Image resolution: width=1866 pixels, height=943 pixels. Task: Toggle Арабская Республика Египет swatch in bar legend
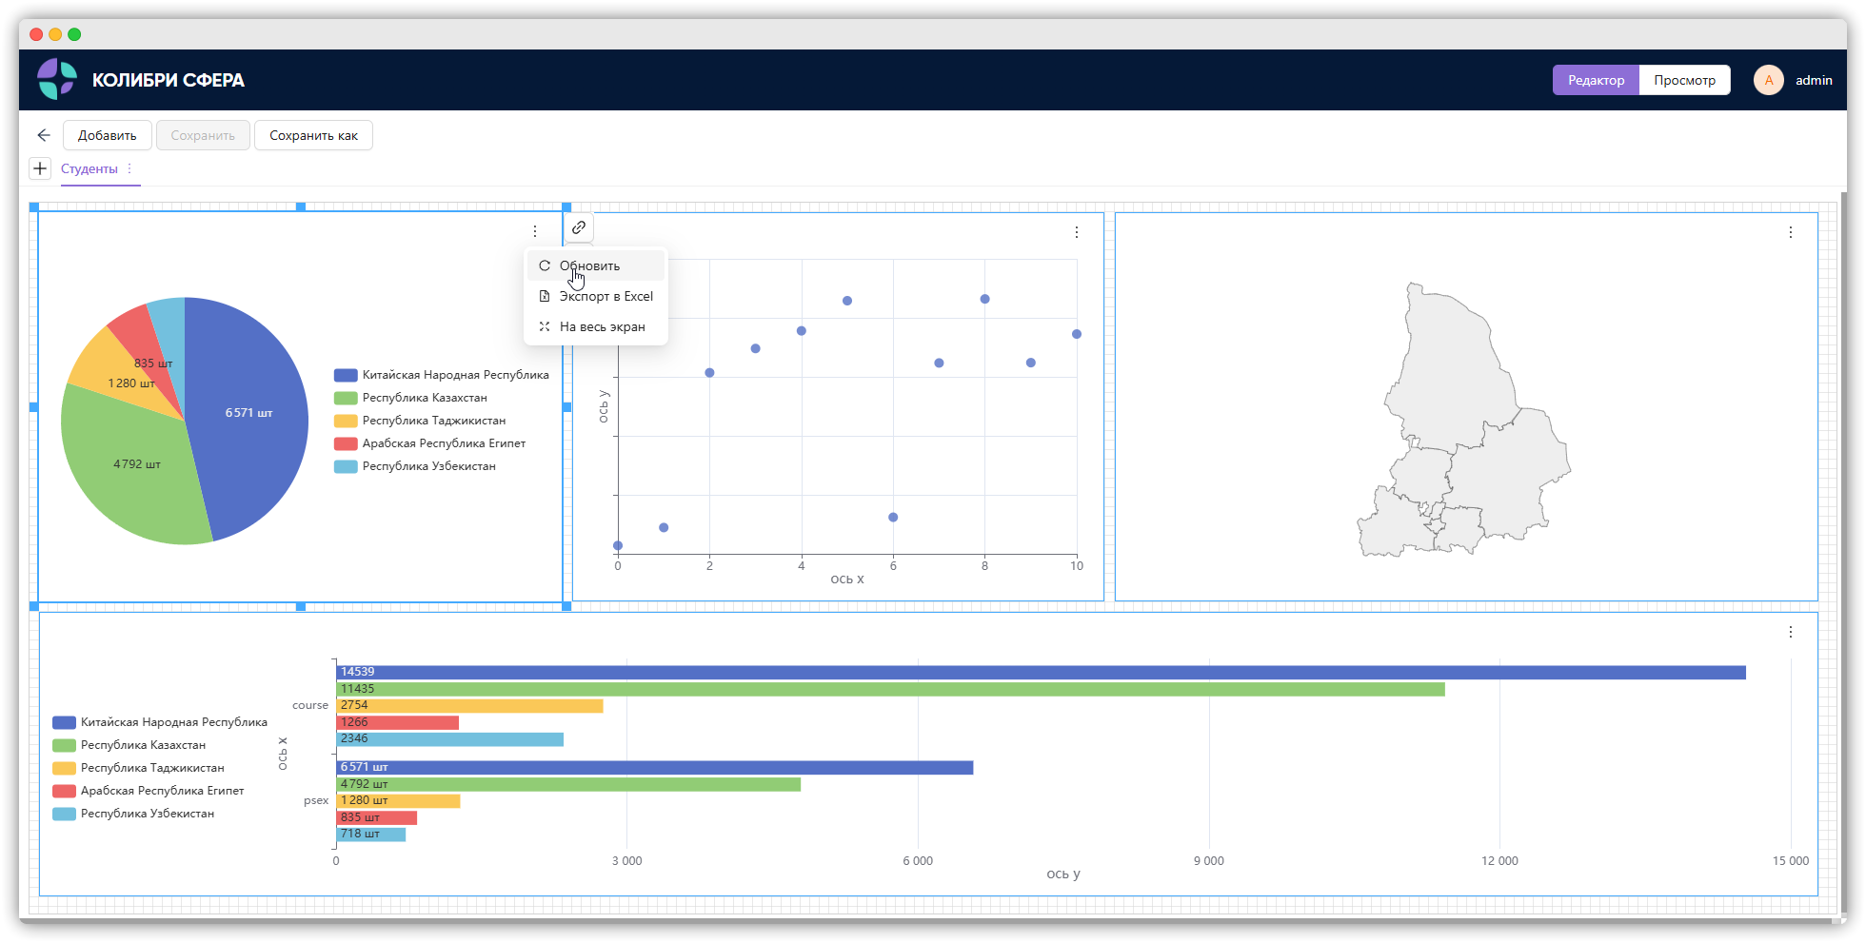(64, 791)
